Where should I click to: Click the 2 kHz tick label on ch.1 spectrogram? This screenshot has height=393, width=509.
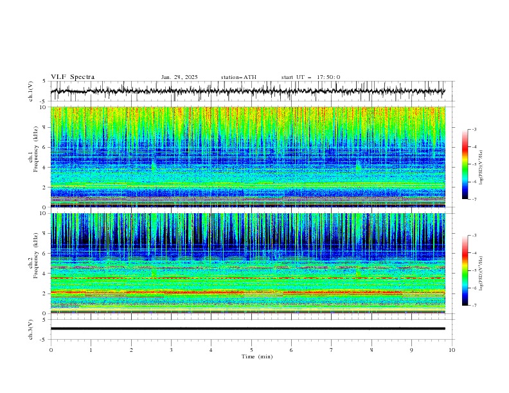(45, 188)
